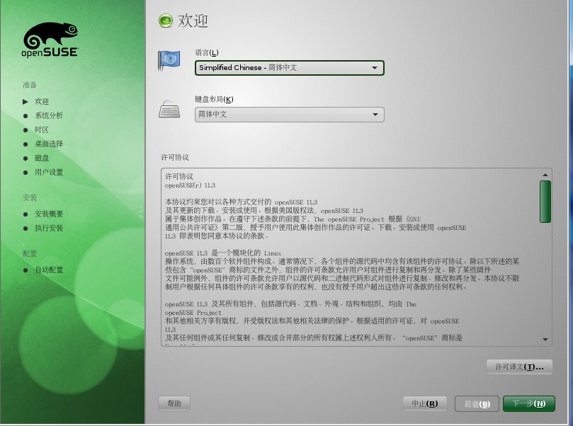Click the 安装 section heading
The width and height of the screenshot is (573, 426).
click(x=30, y=198)
